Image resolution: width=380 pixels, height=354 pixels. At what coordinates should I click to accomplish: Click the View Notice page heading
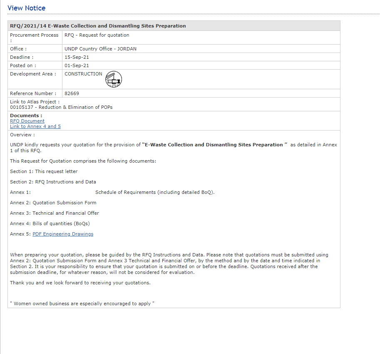click(27, 8)
